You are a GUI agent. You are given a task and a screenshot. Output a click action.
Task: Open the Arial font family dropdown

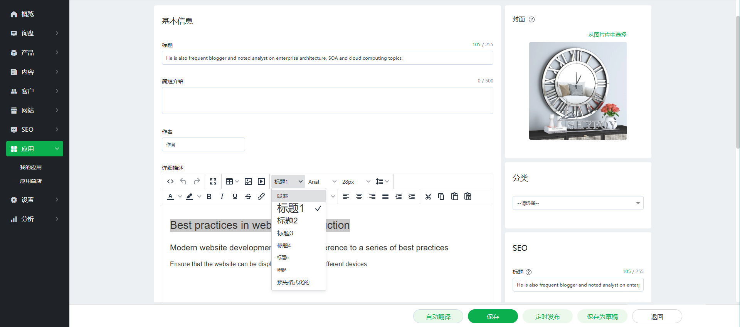point(322,182)
